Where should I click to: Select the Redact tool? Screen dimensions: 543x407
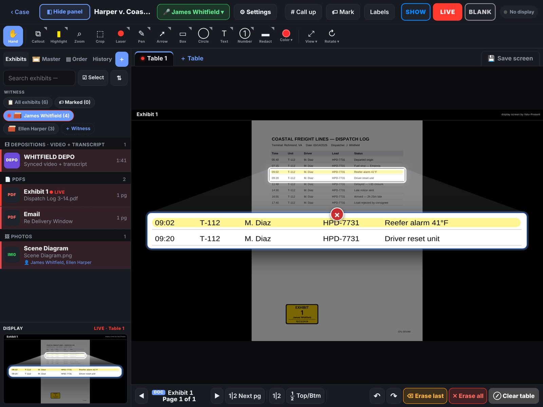(x=265, y=36)
